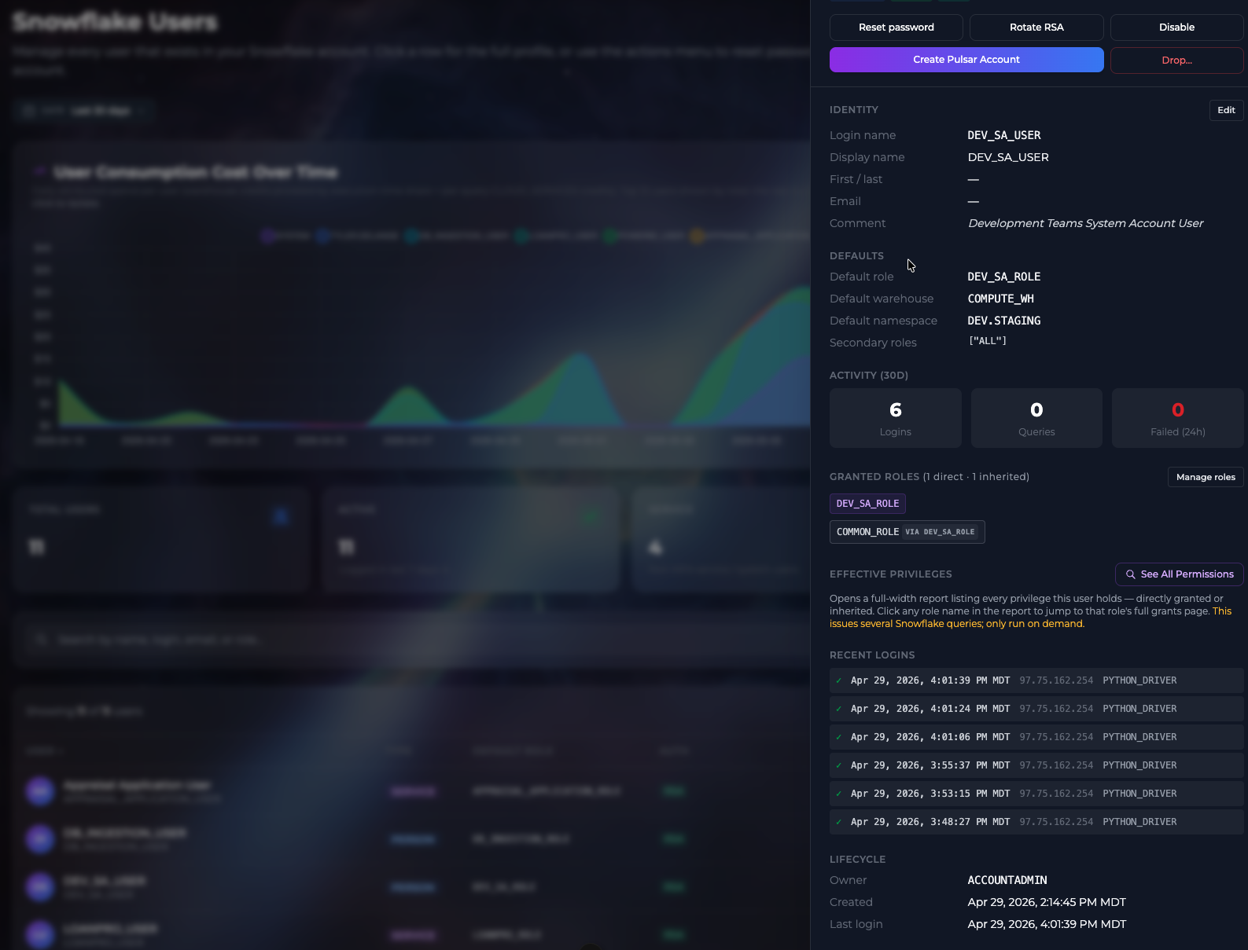The height and width of the screenshot is (950, 1248).
Task: Click the green check icon on 4:01:39 login
Action: pyautogui.click(x=839, y=680)
